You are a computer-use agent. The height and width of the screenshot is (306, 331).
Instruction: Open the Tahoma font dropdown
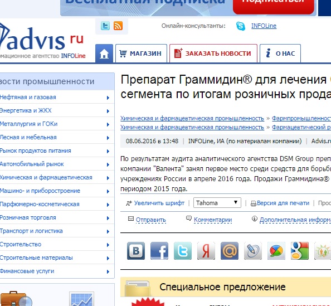[x=217, y=203]
